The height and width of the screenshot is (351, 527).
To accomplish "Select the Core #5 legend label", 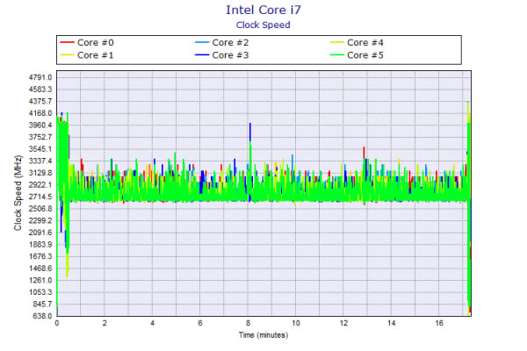I will click(365, 55).
